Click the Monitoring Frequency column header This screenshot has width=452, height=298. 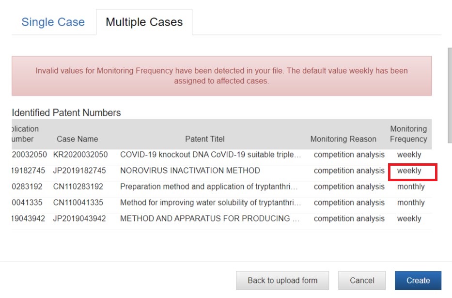408,134
